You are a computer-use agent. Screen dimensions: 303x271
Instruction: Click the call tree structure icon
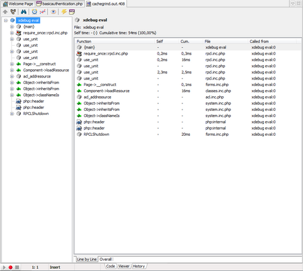(13, 12)
